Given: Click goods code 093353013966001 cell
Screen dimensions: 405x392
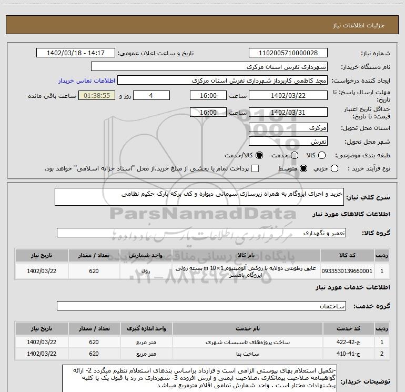Looking at the screenshot, I should coord(347,271).
